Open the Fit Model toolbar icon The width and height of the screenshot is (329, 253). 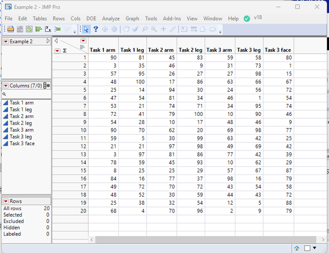58,29
